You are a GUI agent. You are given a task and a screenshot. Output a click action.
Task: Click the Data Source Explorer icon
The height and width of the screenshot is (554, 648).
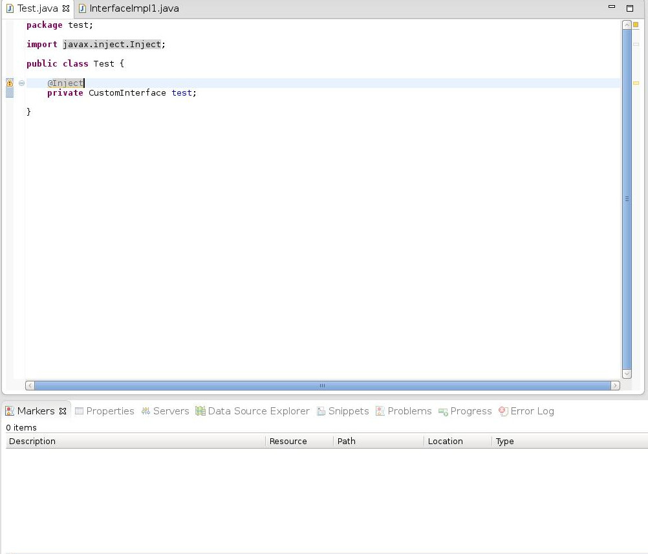point(200,411)
